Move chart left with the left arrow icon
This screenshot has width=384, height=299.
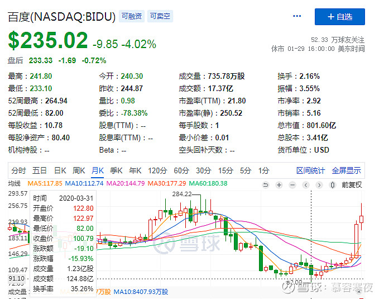[x=306, y=185]
